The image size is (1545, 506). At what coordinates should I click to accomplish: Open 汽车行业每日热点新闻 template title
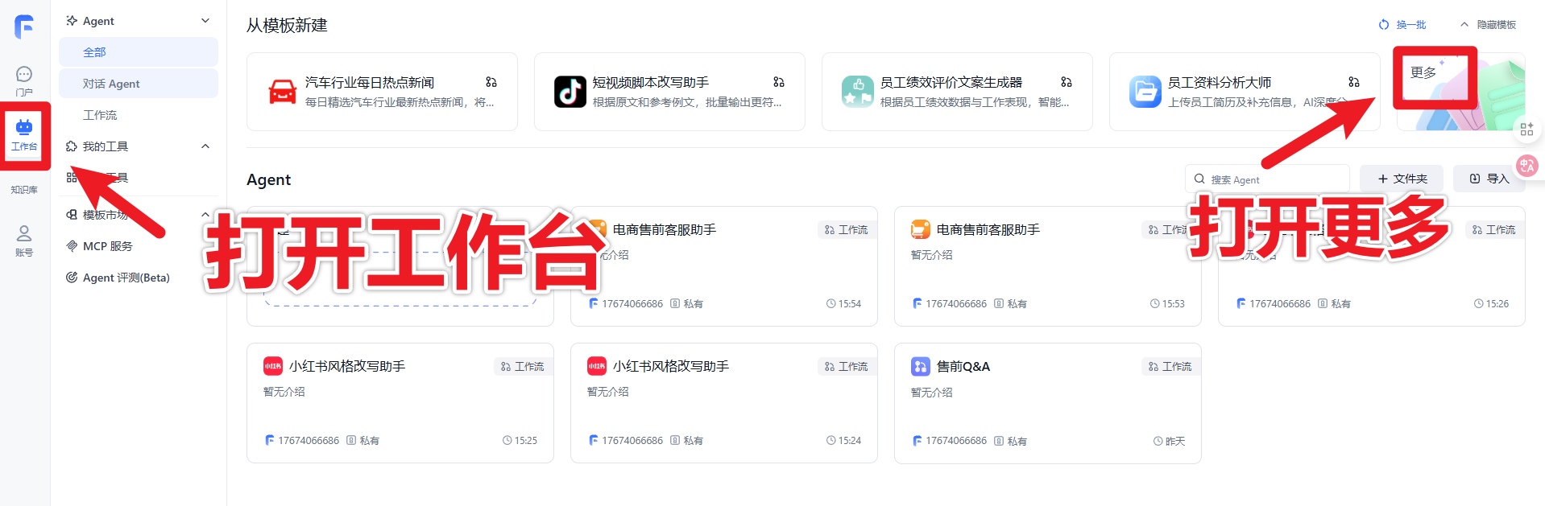pos(370,82)
